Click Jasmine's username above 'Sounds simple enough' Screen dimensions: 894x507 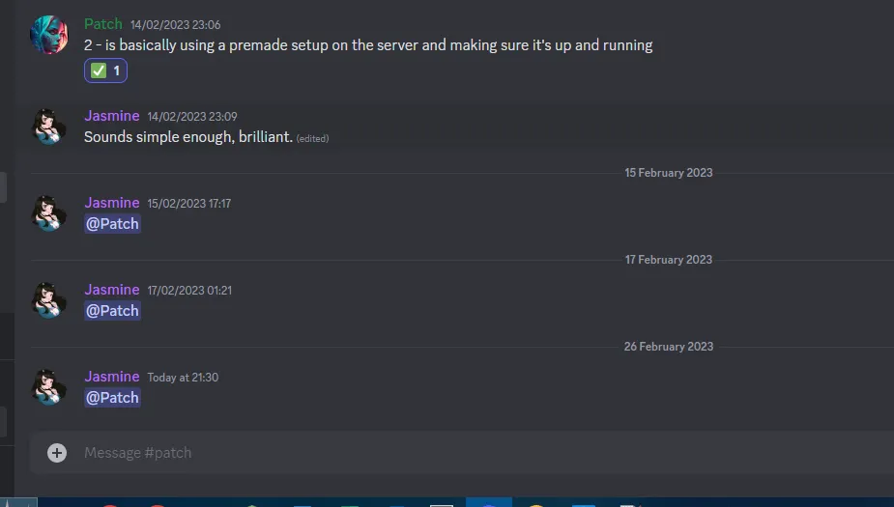(112, 116)
